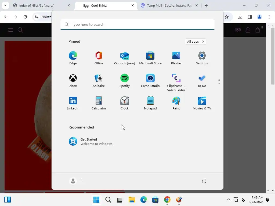This screenshot has height=206, width=275.
Task: Open Outlook (new) pinned app
Action: click(x=125, y=58)
